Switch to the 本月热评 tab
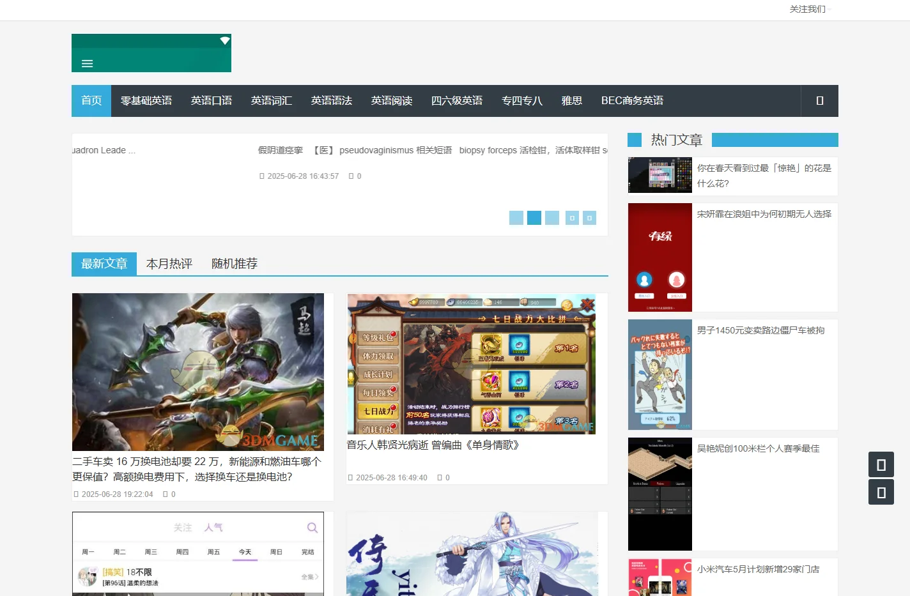This screenshot has width=910, height=596. (169, 264)
